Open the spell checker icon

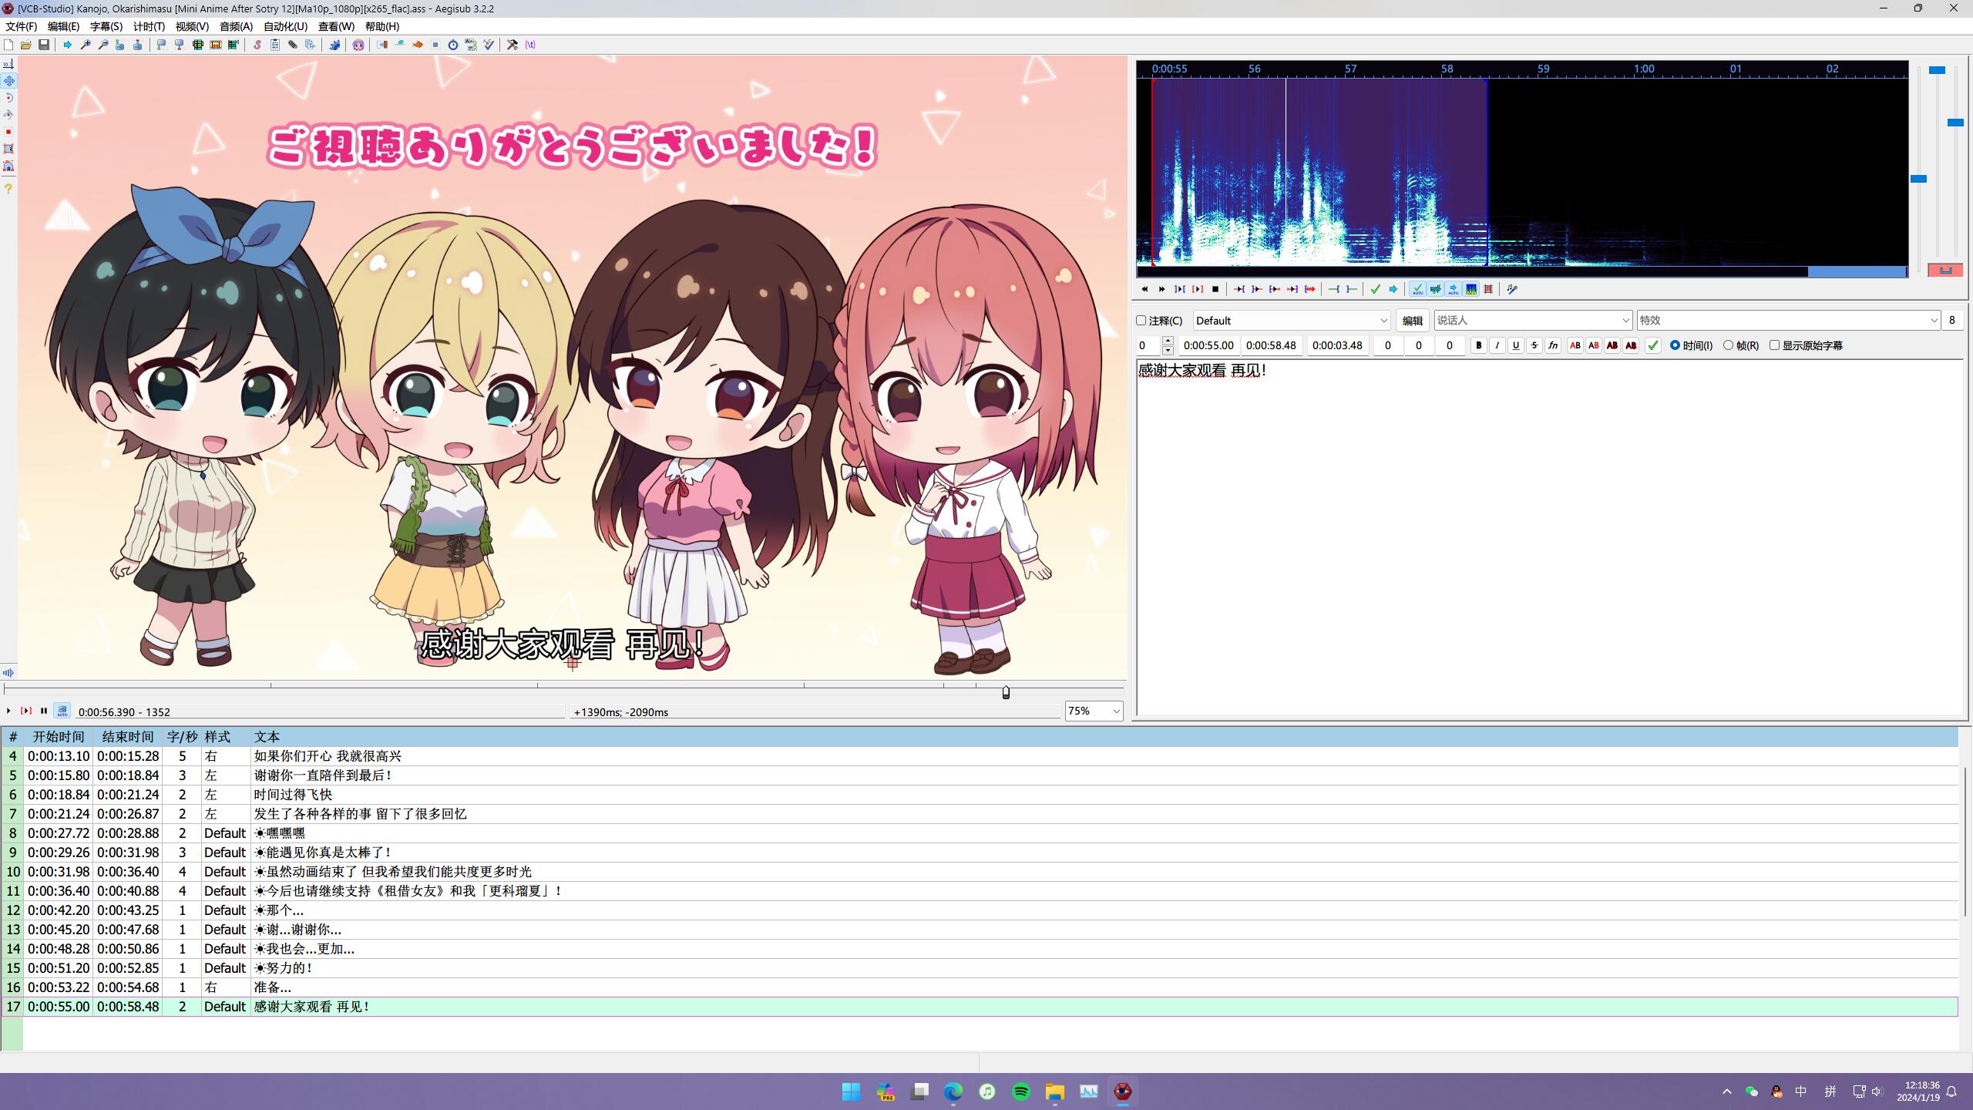click(489, 45)
